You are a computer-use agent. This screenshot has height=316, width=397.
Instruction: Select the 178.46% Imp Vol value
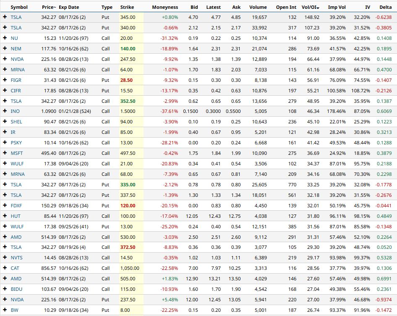pyautogui.click(x=336, y=111)
